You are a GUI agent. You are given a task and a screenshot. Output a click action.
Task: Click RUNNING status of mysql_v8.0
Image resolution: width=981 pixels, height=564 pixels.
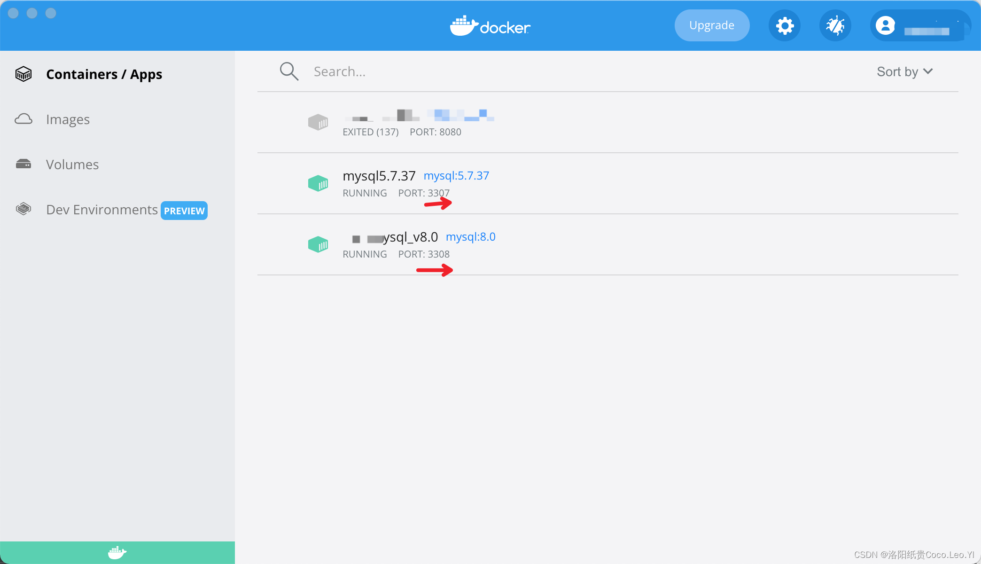(x=365, y=254)
